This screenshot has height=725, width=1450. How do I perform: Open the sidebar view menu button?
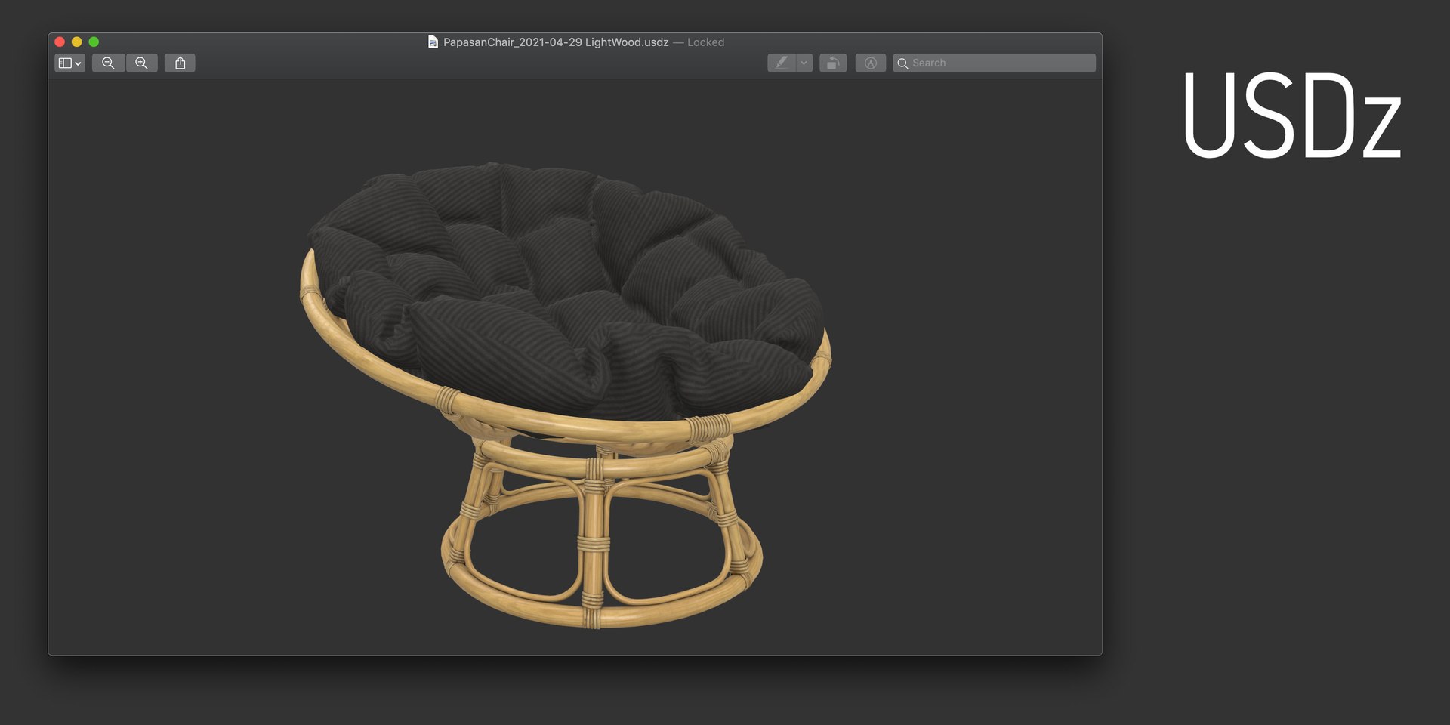pos(69,63)
